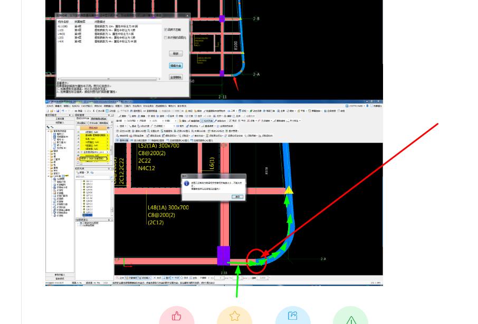Click the 删除 delete tool
Image resolution: width=478 pixels, height=324 pixels.
pos(122,116)
